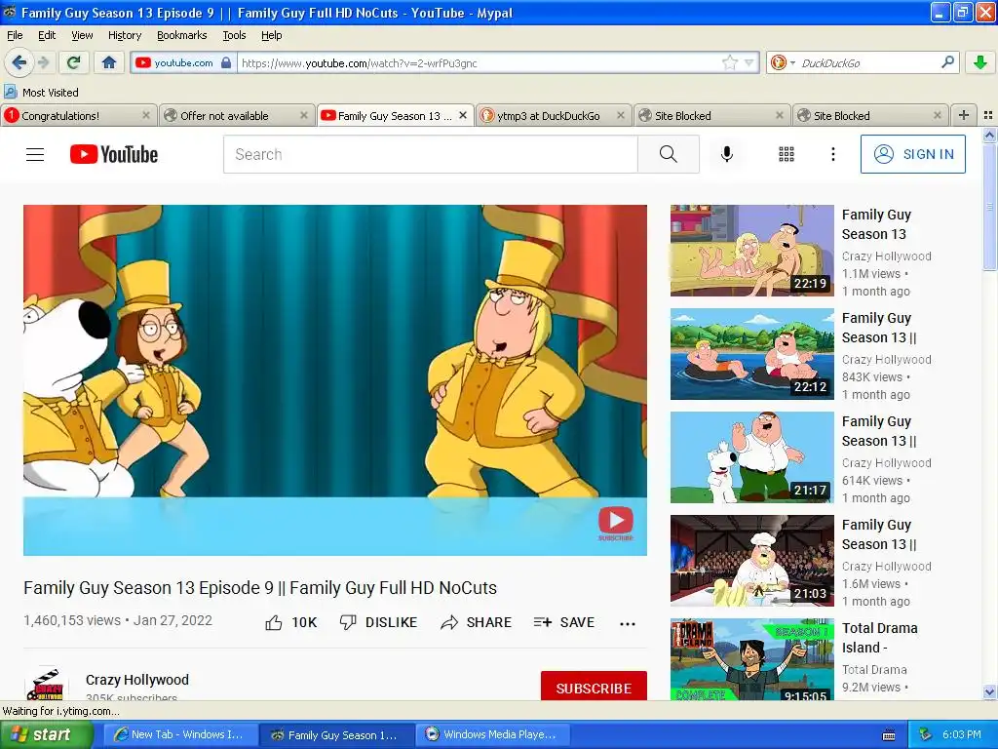Click the YouTube search magnifier button

tap(669, 154)
